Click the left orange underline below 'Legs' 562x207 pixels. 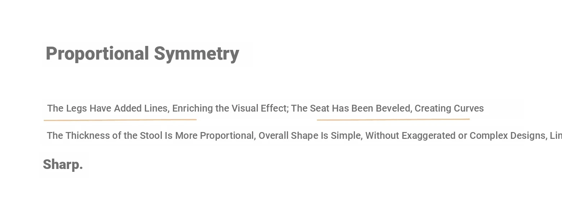coord(120,120)
